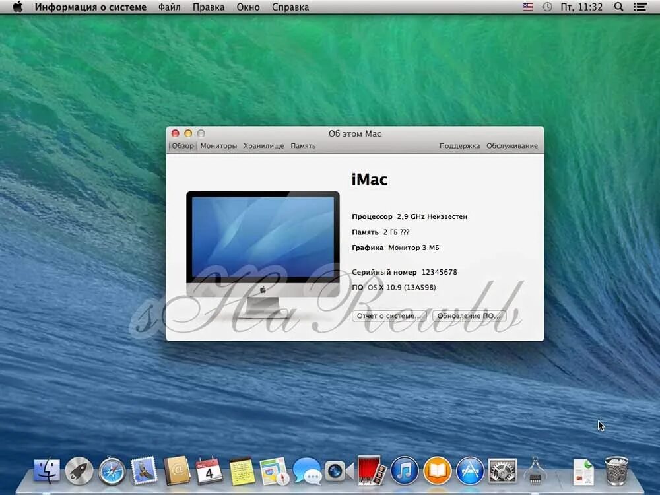Open Photo Booth icon in Dock

click(x=371, y=471)
